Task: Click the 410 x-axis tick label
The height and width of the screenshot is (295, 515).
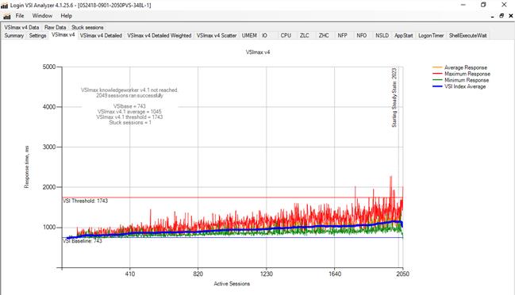Action: tap(129, 274)
